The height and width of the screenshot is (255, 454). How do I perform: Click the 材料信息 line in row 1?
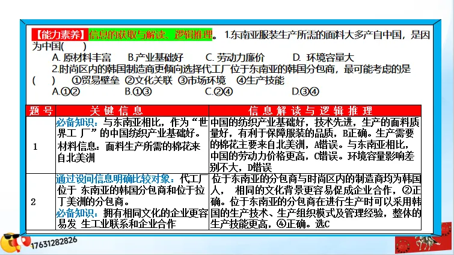(129, 147)
